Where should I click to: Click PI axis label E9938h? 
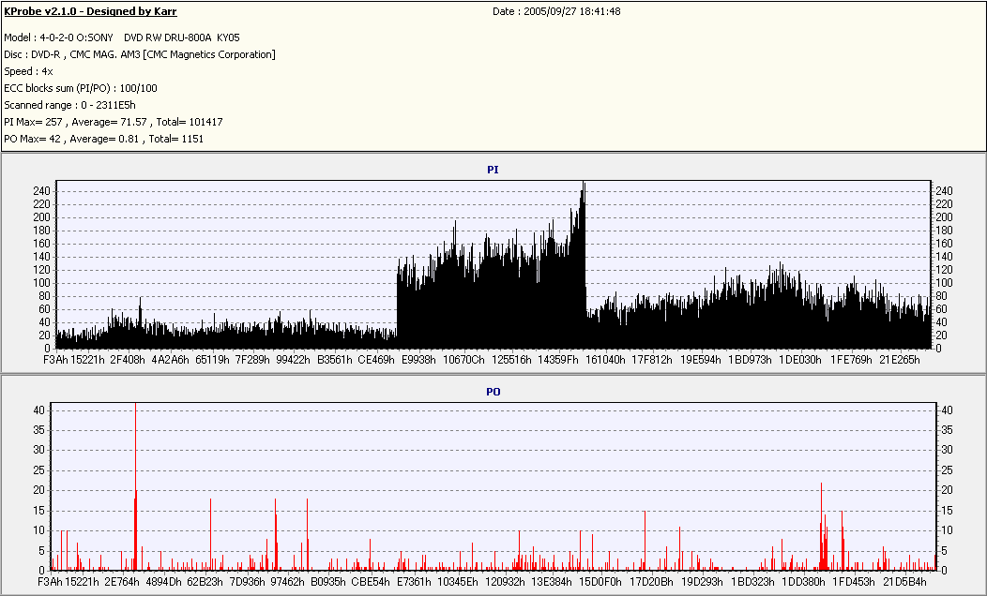point(418,360)
